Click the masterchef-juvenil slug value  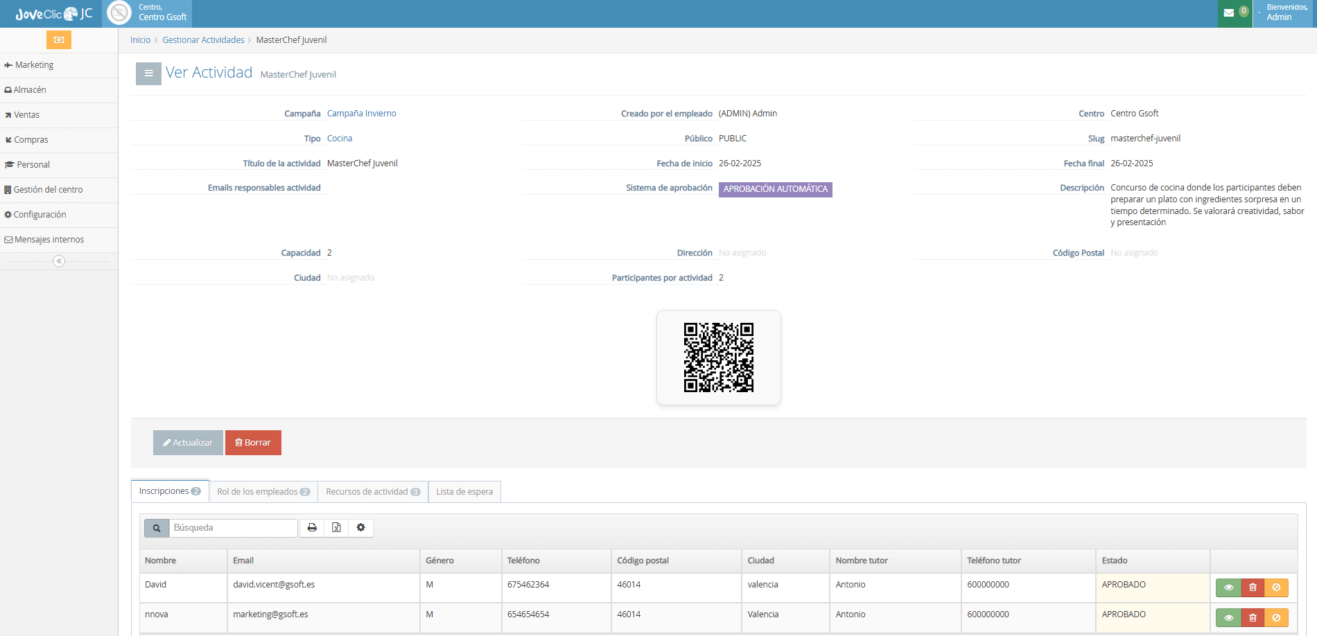click(x=1145, y=139)
